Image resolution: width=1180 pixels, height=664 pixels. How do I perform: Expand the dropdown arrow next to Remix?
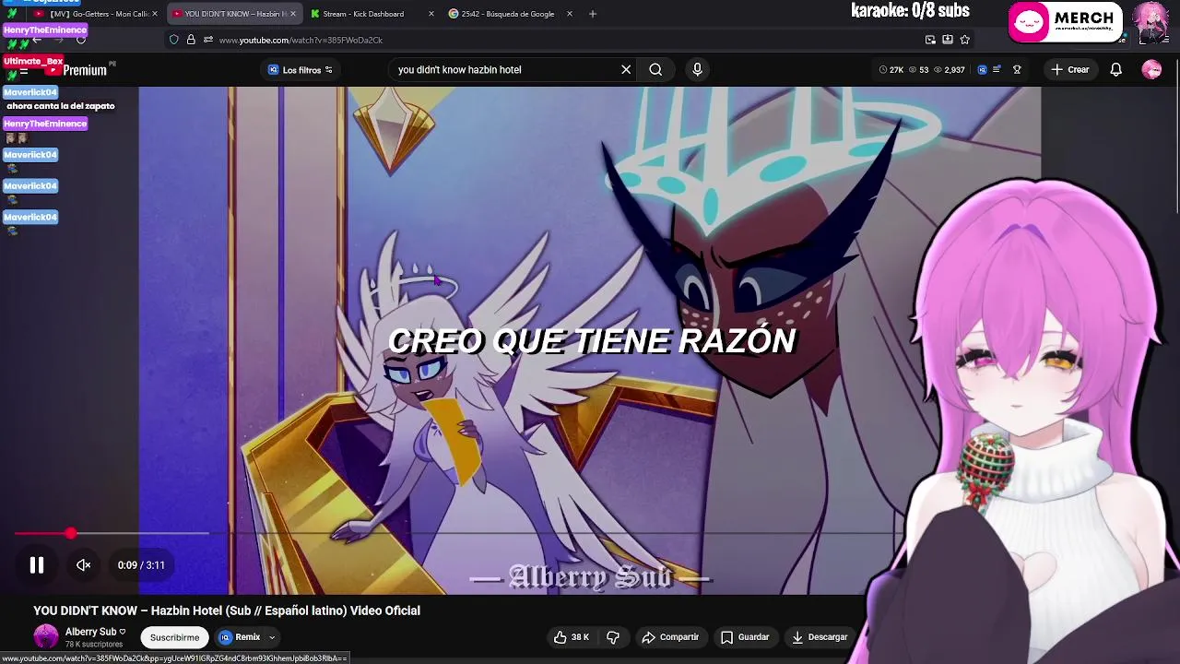272,637
